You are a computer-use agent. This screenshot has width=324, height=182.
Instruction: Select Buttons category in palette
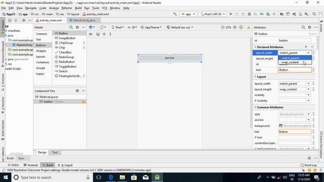click(41, 45)
